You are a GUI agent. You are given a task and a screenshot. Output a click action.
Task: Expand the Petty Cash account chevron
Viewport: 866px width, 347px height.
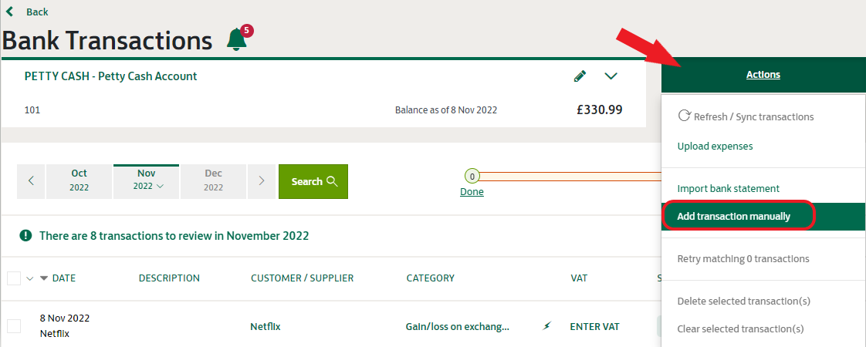(x=611, y=76)
